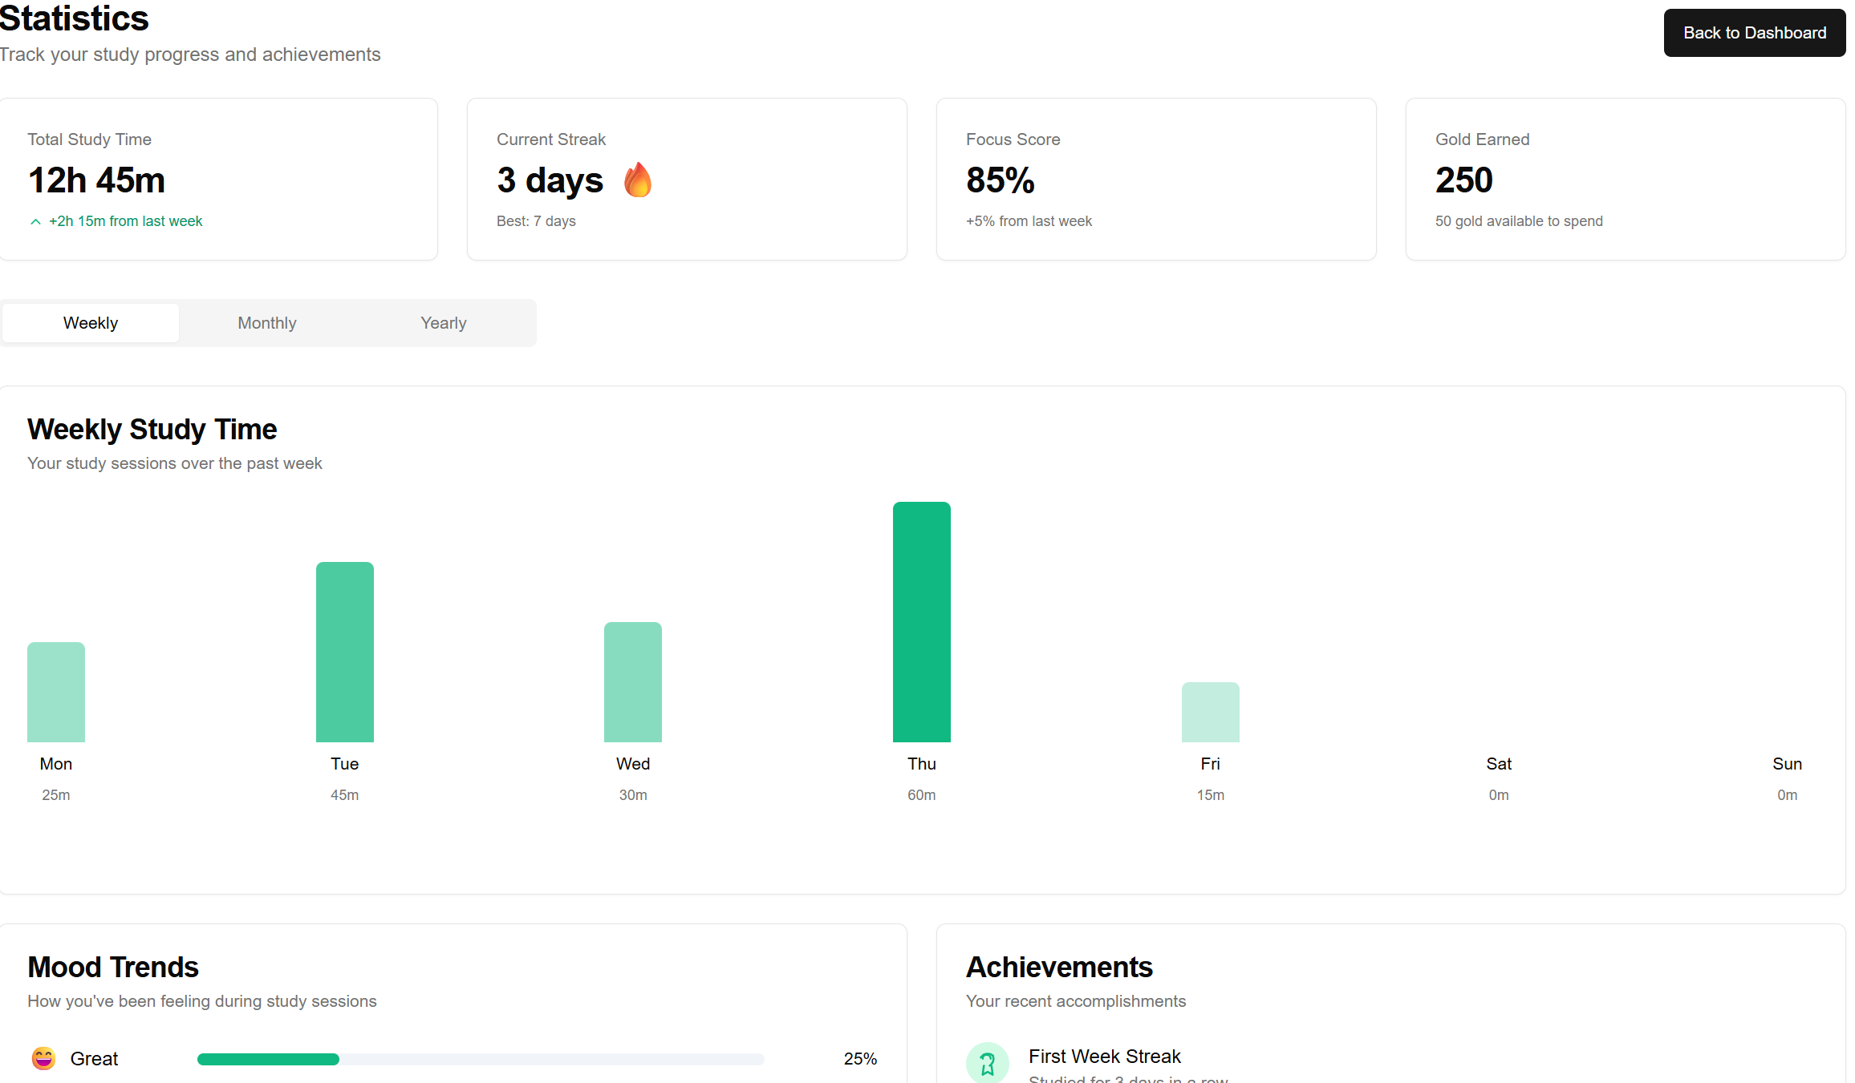Viewport: 1855px width, 1083px height.
Task: Switch to the Monthly view
Action: point(266,322)
